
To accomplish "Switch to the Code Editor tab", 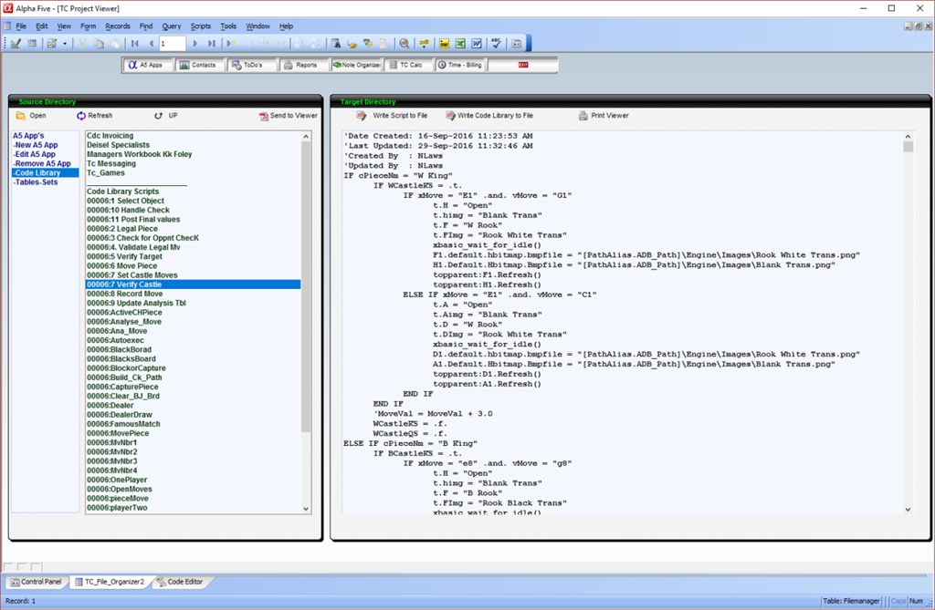I will 185,582.
